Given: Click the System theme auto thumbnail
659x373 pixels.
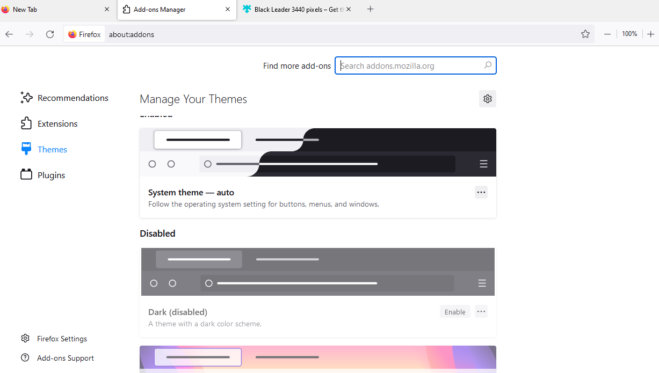Looking at the screenshot, I should click(317, 152).
